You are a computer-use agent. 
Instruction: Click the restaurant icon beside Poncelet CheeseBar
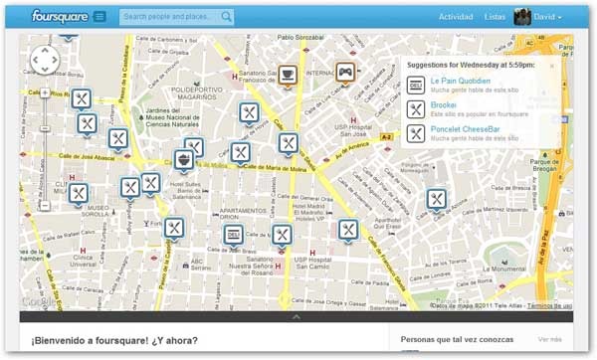coord(415,133)
